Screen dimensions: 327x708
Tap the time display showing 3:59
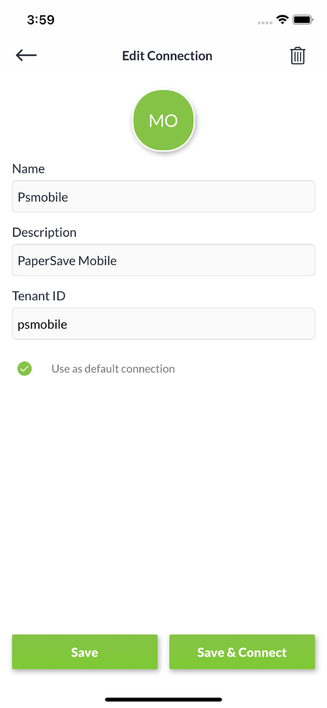click(x=41, y=20)
